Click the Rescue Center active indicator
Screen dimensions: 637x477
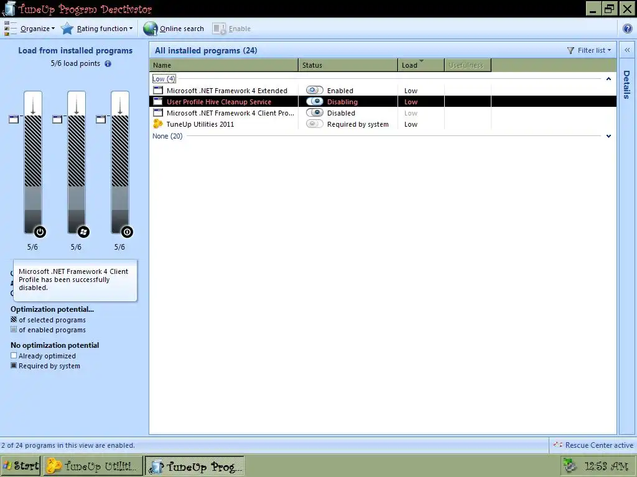click(593, 445)
